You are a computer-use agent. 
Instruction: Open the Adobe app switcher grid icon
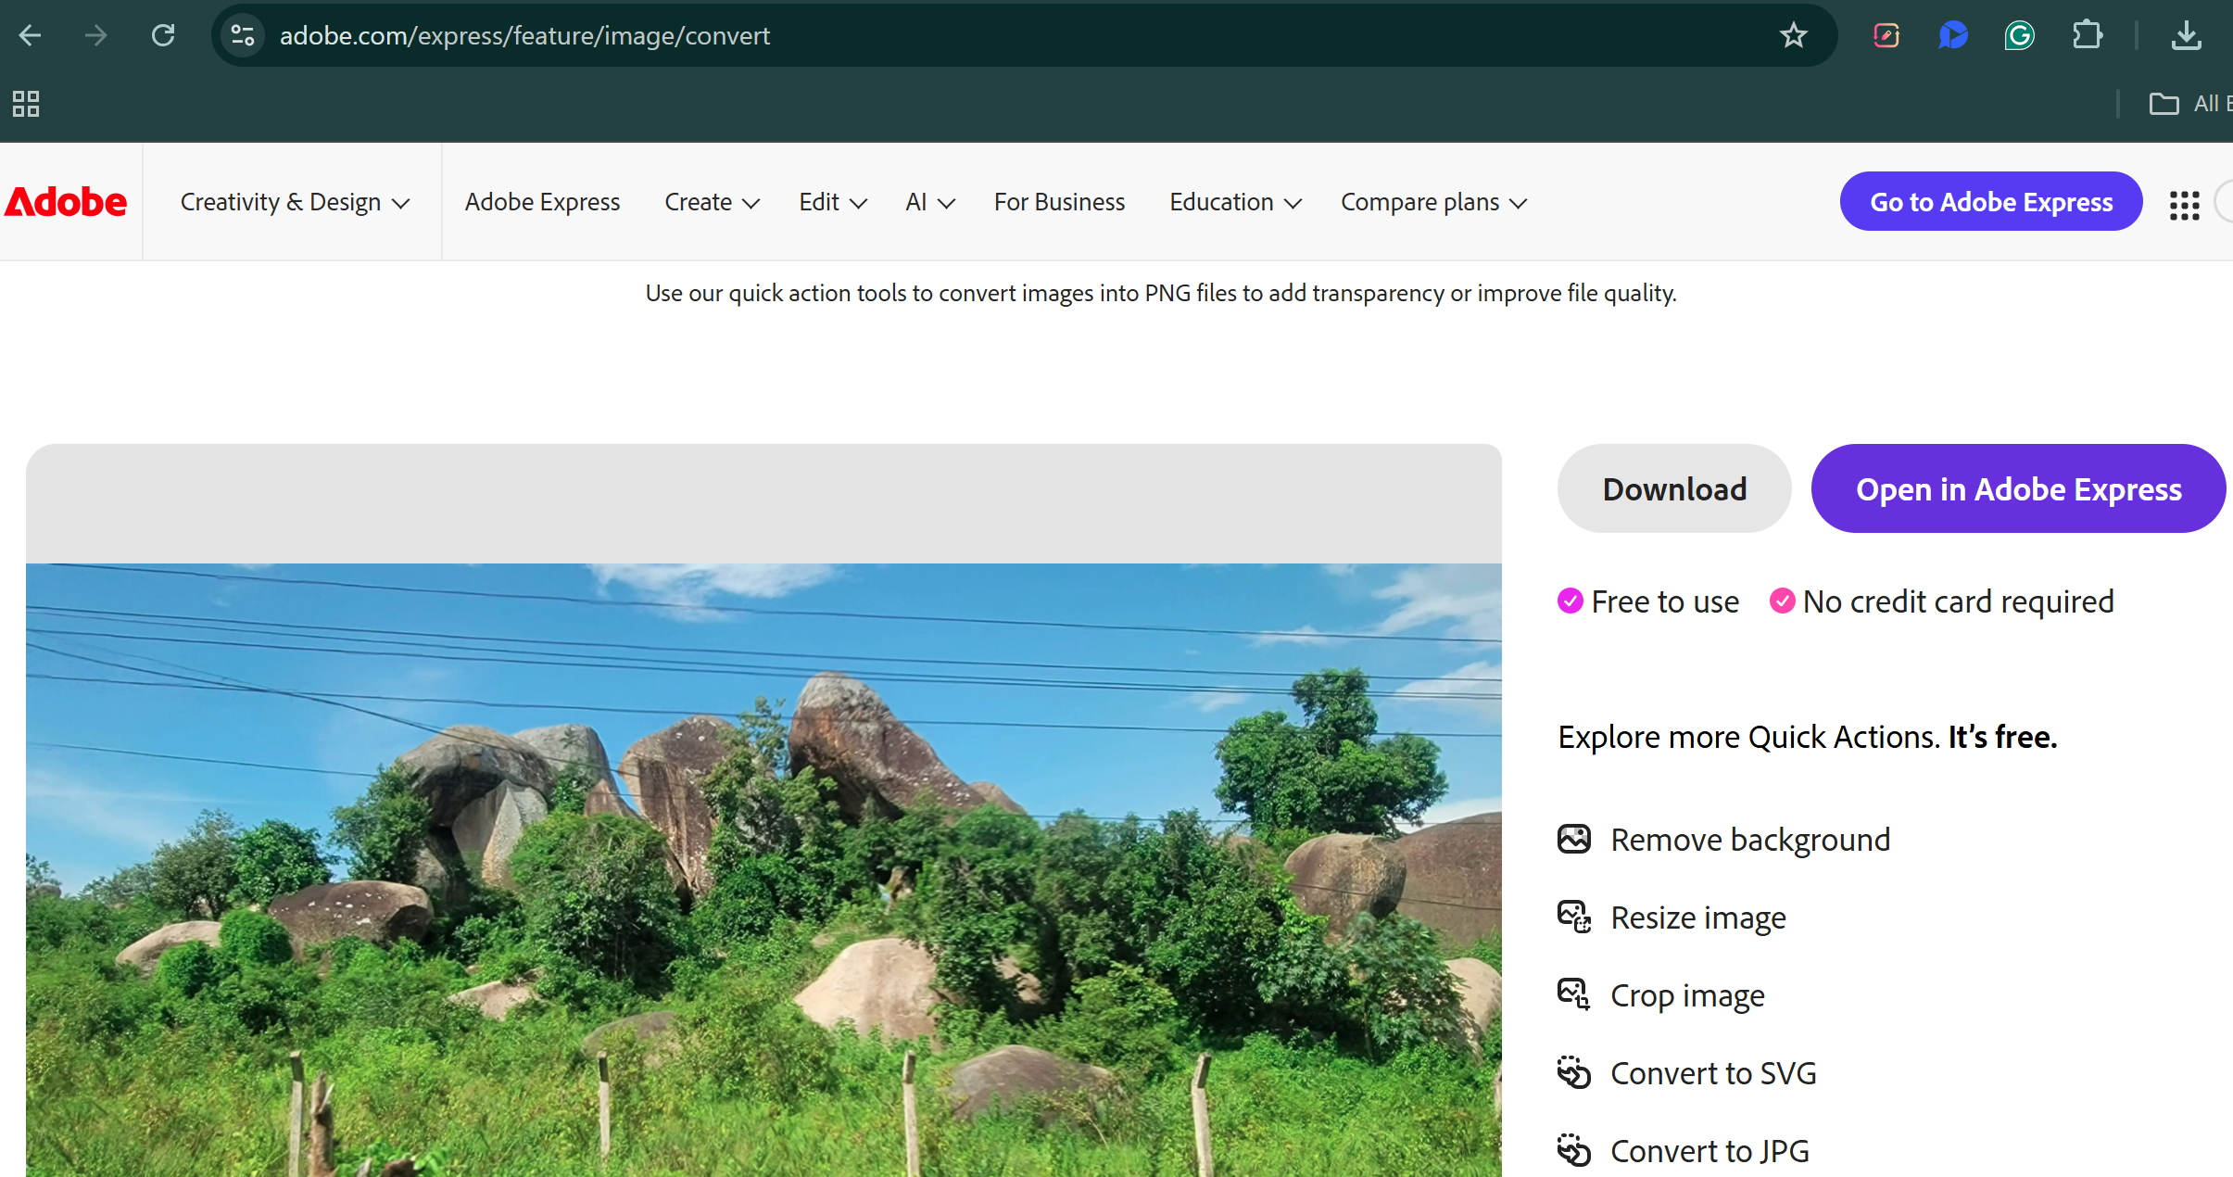(2184, 205)
